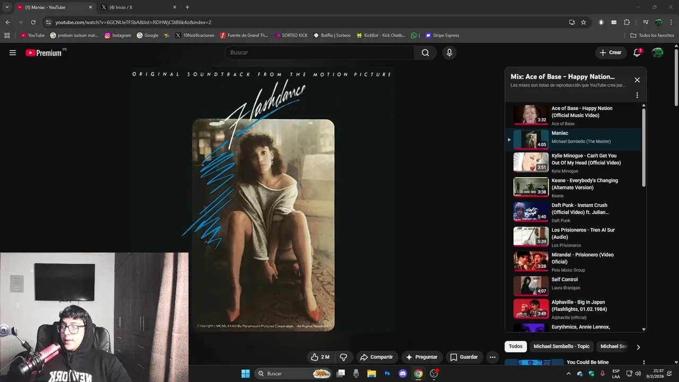Screen dimensions: 679x382
Task: Open Photoshop from the taskbar
Action: tap(387, 374)
